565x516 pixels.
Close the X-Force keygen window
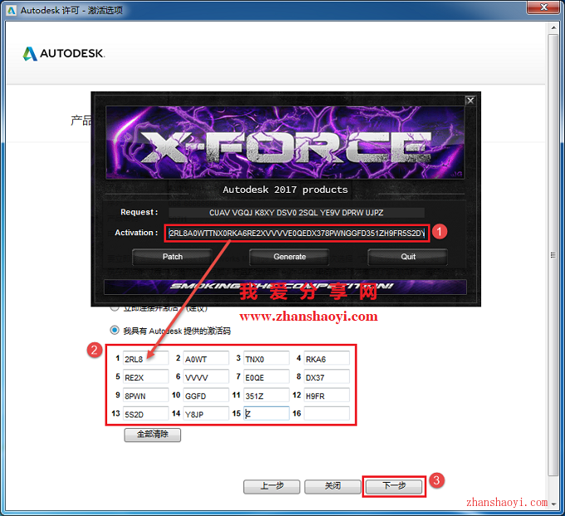point(470,101)
